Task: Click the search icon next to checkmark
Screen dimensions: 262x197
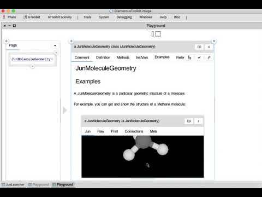Action: pyautogui.click(x=209, y=57)
